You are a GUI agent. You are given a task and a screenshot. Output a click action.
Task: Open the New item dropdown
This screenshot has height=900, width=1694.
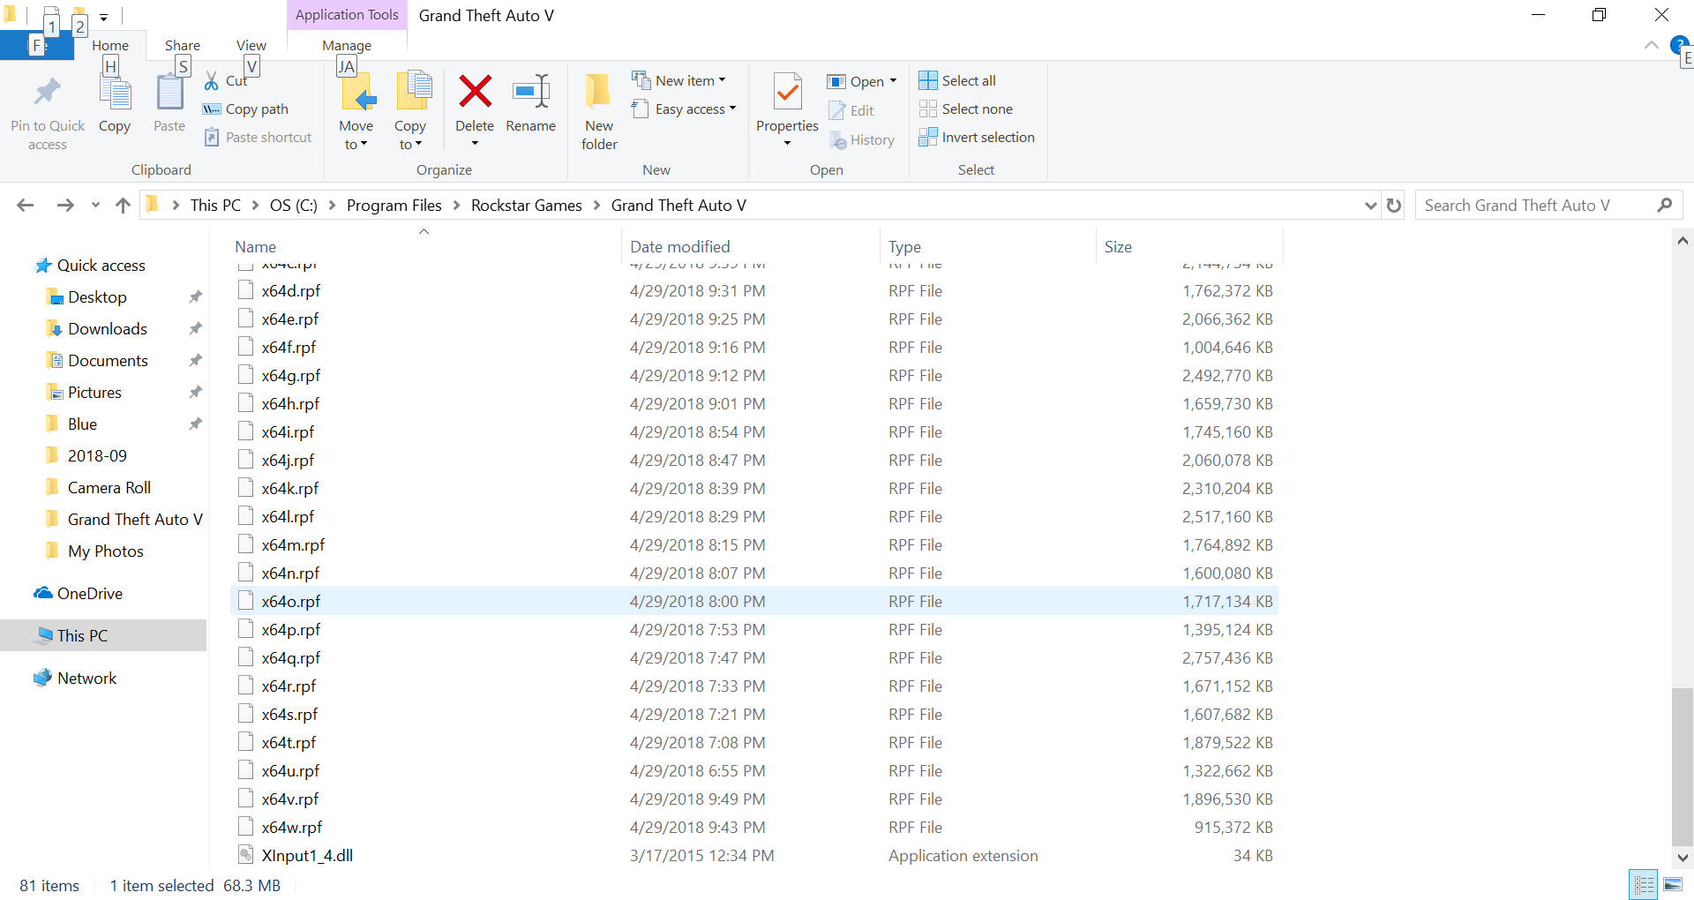(x=679, y=80)
